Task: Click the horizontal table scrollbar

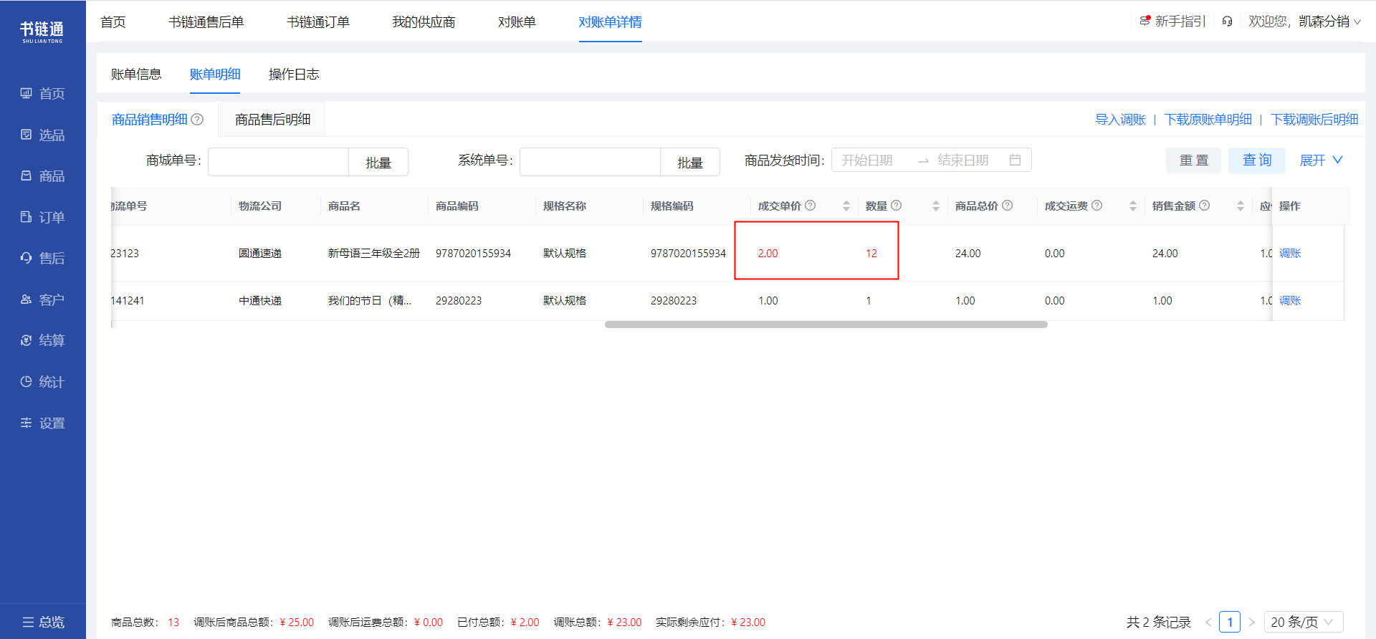Action: pos(826,325)
